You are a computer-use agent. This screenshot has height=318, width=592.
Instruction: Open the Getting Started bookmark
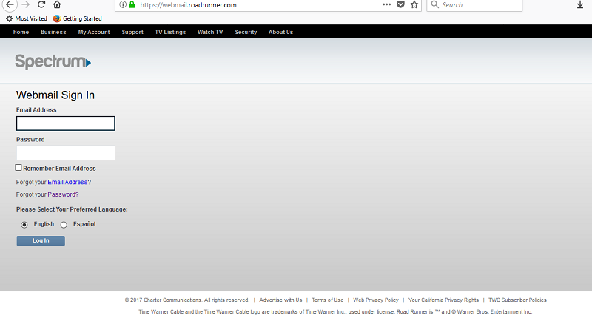point(78,18)
